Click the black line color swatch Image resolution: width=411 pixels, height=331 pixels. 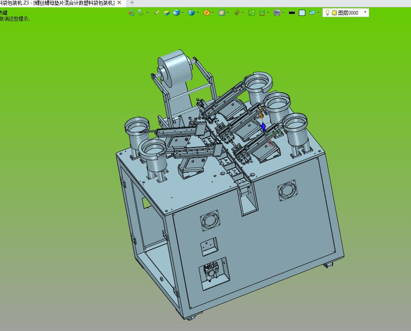point(292,13)
